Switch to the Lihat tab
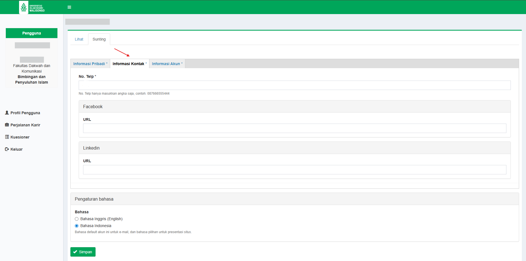Viewport: 526px width, 261px height. (79, 39)
